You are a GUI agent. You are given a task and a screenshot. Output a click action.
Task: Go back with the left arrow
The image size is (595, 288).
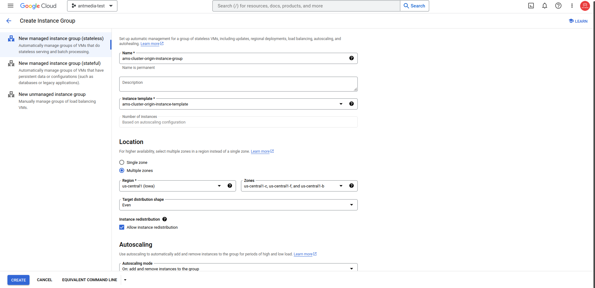pyautogui.click(x=9, y=21)
